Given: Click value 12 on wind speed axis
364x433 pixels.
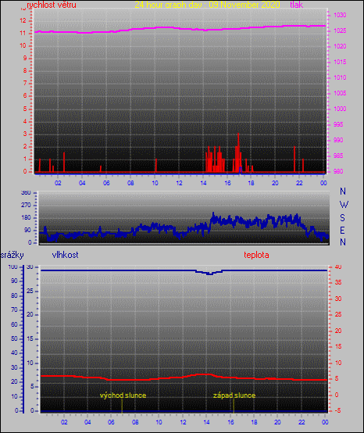Looking at the screenshot, I should tap(23, 20).
